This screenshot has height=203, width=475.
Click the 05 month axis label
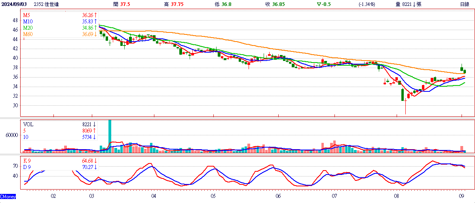(213, 196)
